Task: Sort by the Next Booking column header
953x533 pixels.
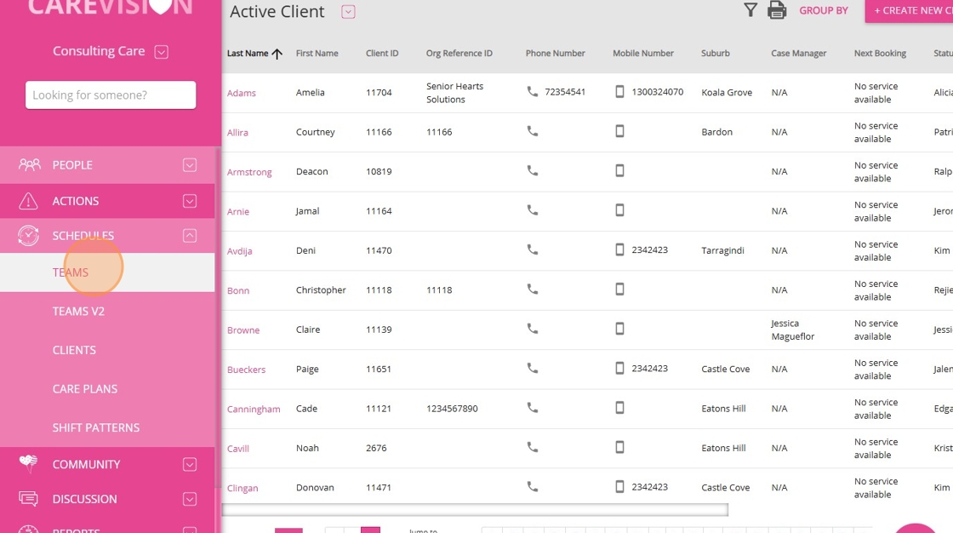Action: click(880, 54)
